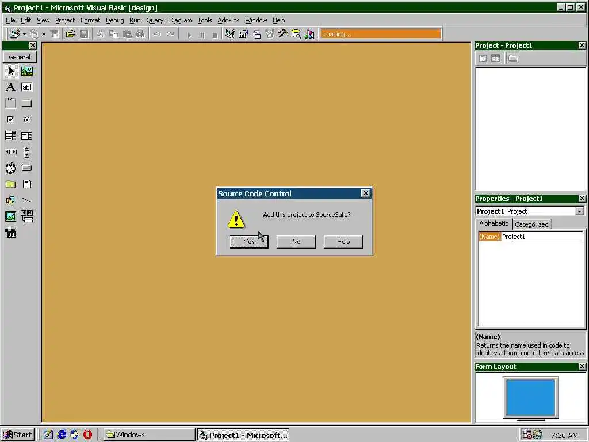Screen dimensions: 589x442
Task: Open Data View Window toolbar icon
Action: click(296, 34)
